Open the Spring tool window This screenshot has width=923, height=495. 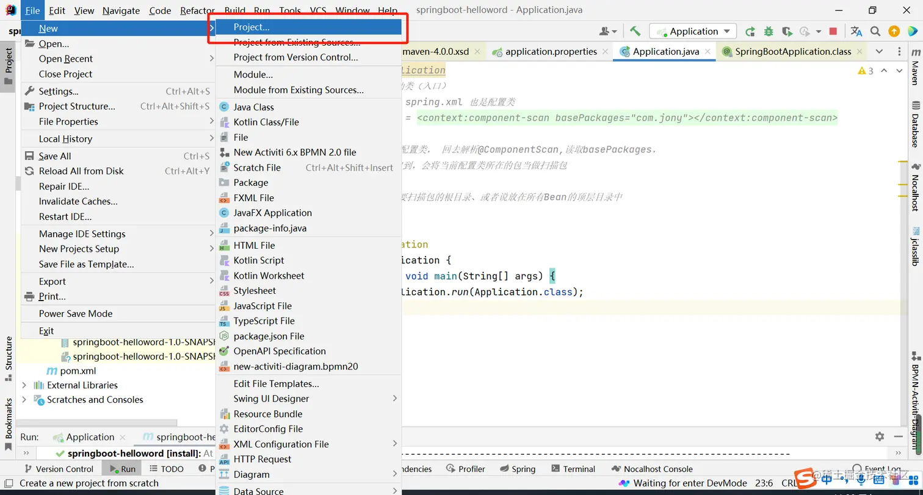tap(518, 469)
